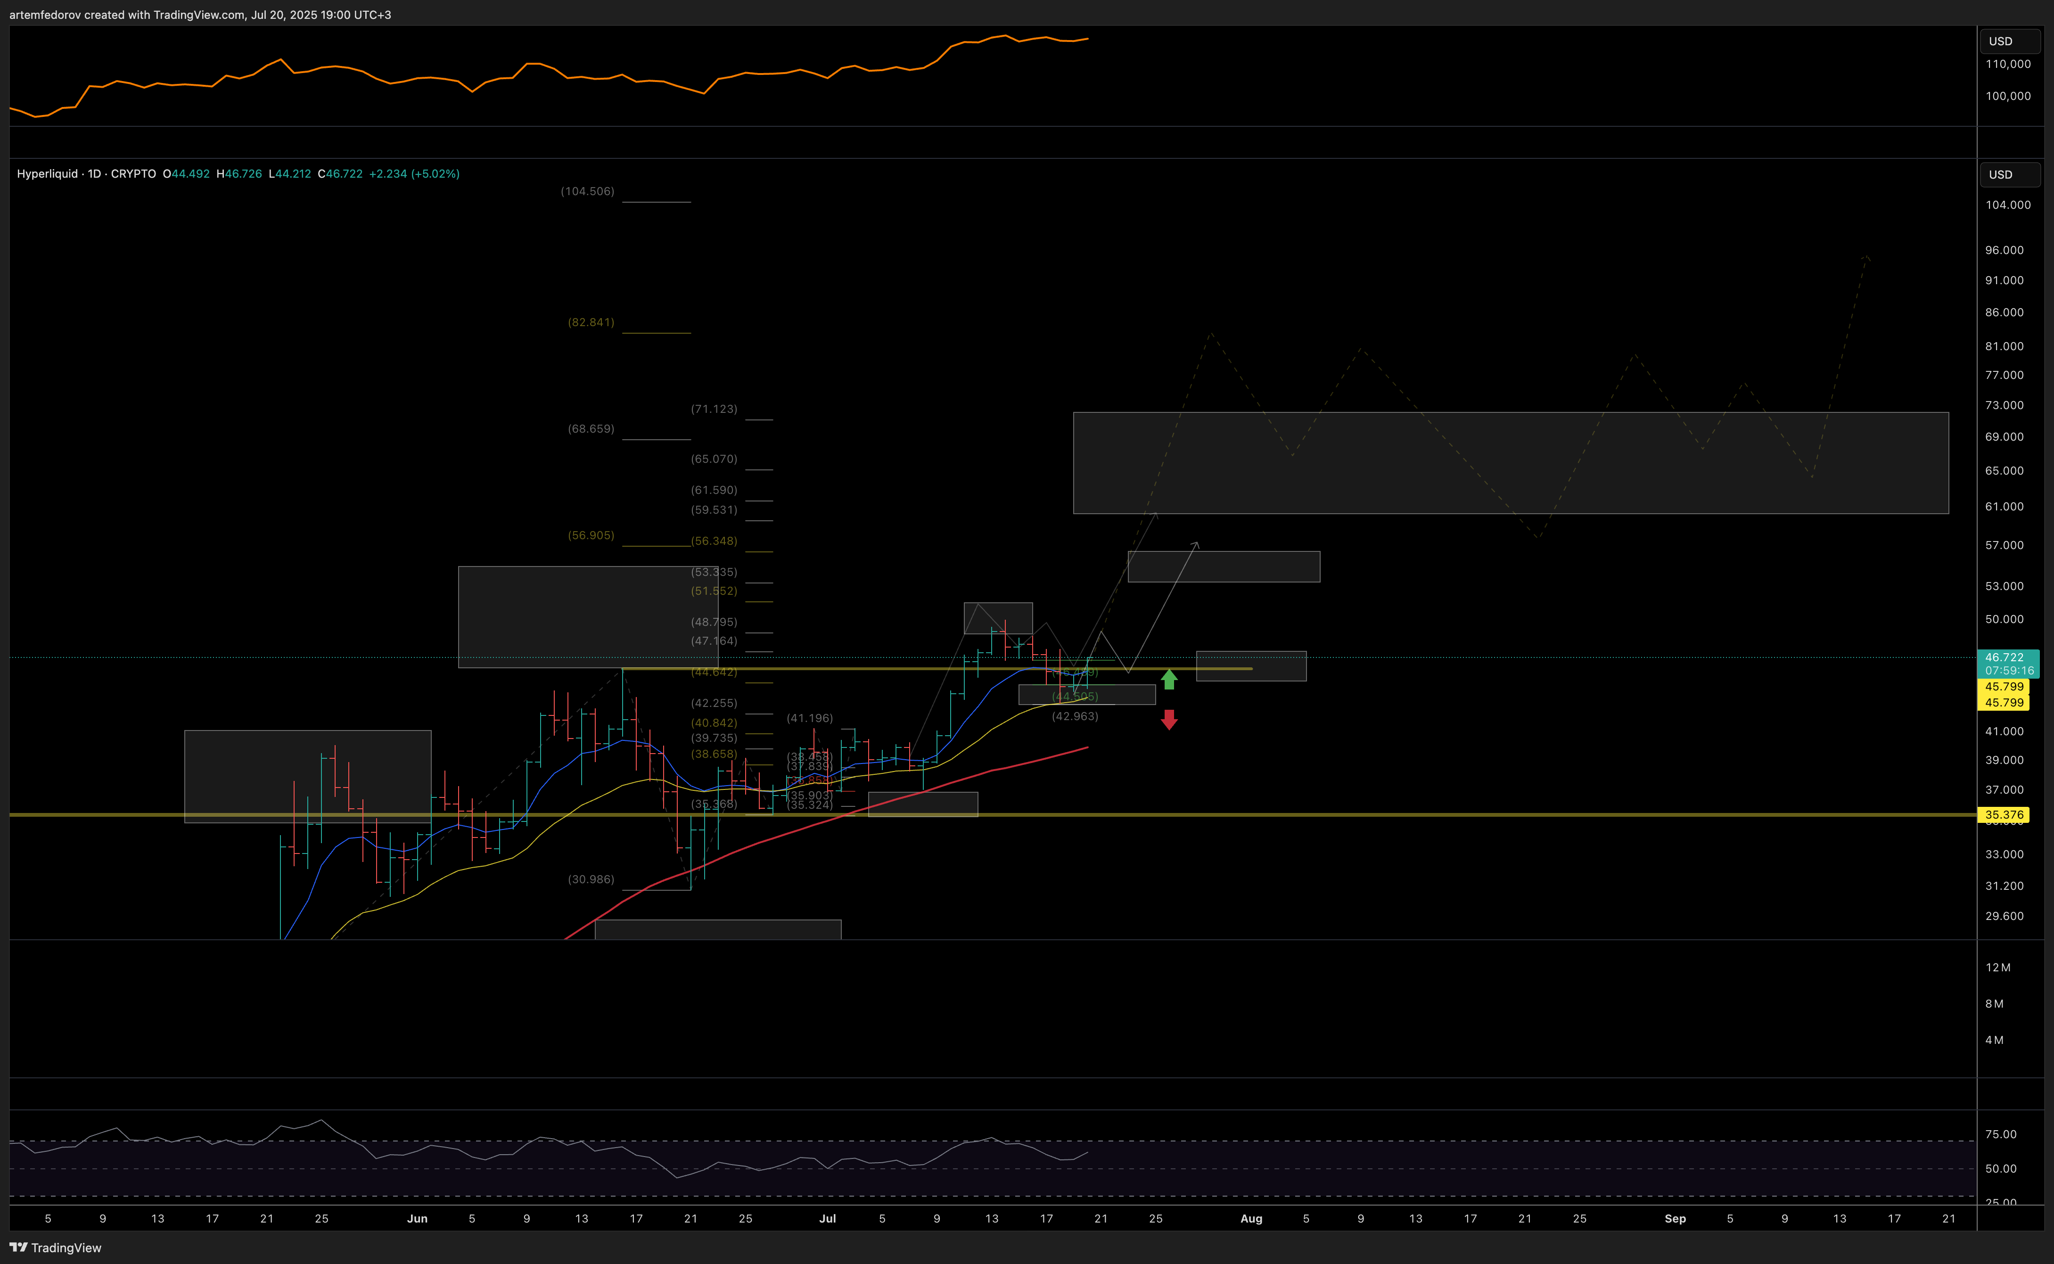Select the Fibonacci level label (61.590)
2054x1264 pixels.
714,490
